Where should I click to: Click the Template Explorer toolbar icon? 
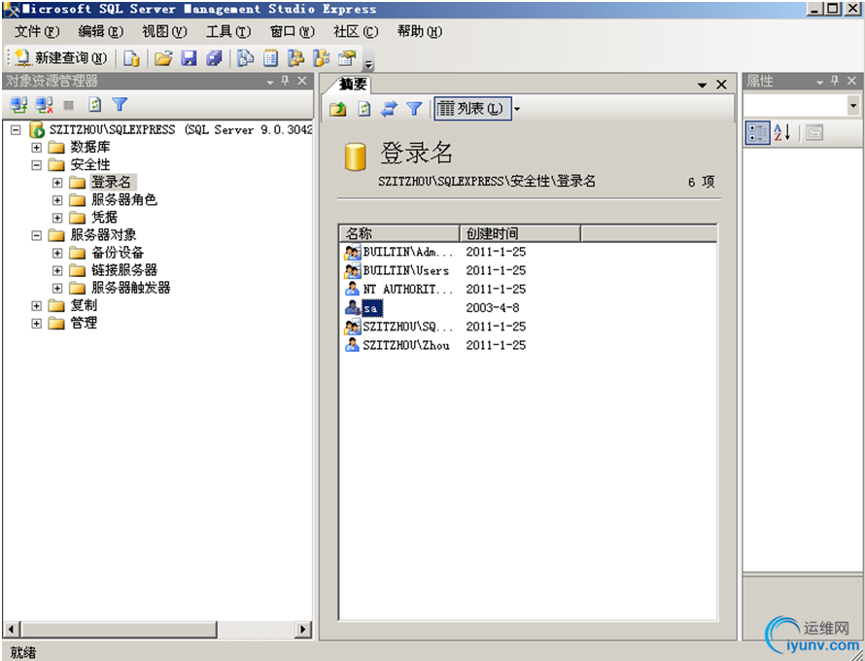(321, 58)
